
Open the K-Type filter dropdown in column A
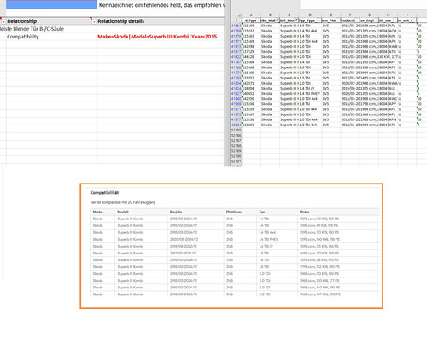258,20
